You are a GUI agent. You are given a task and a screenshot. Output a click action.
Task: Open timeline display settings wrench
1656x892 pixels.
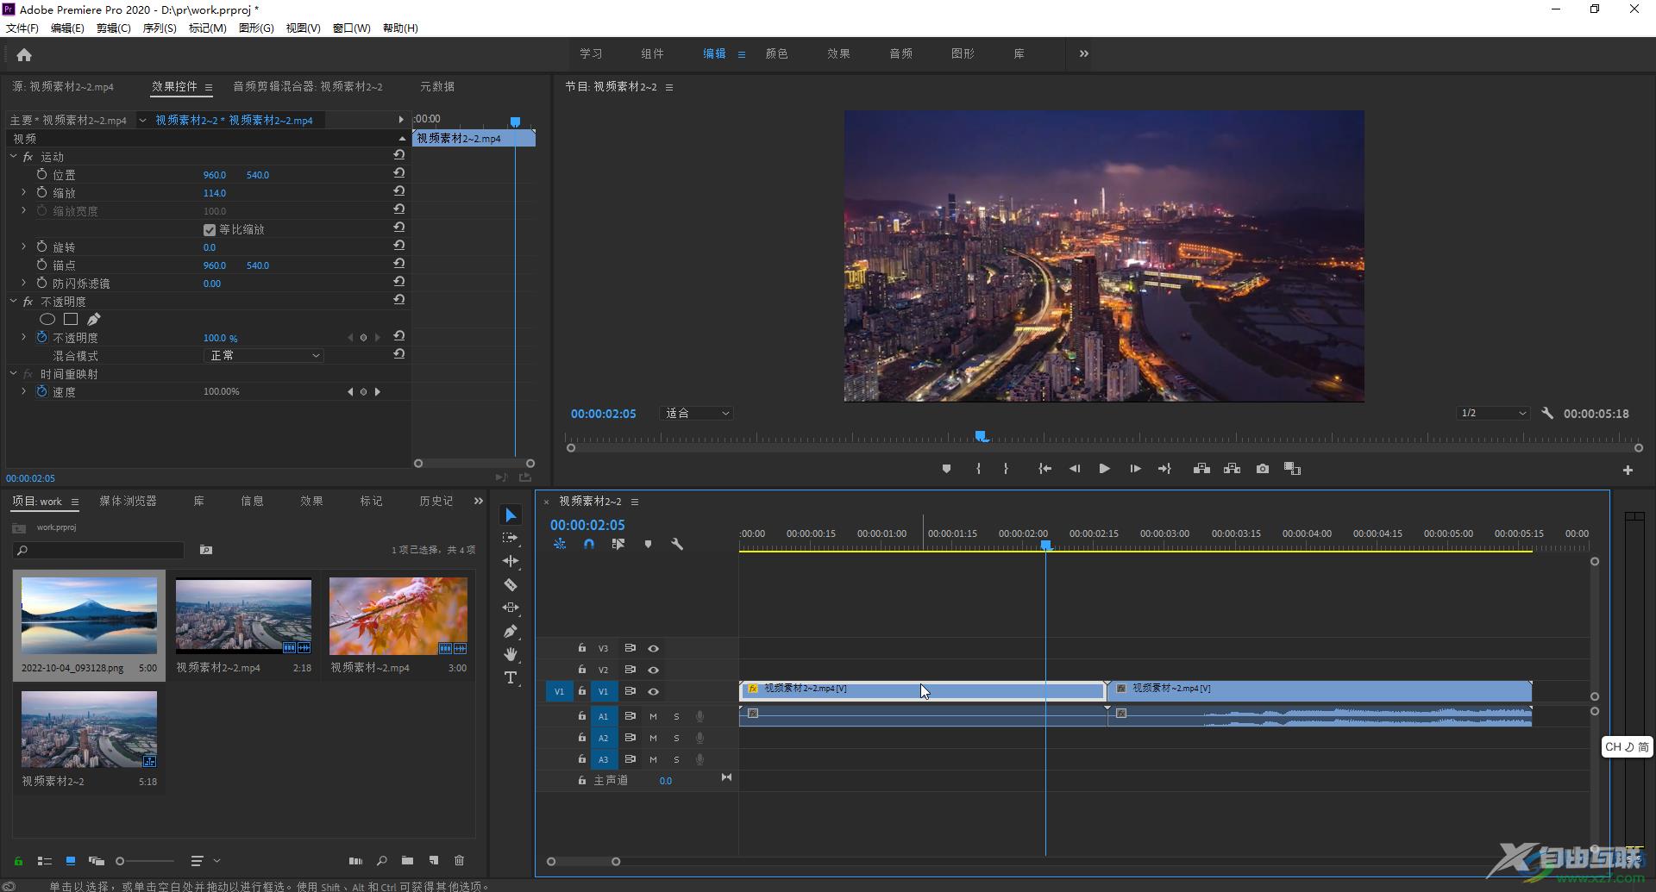[677, 544]
